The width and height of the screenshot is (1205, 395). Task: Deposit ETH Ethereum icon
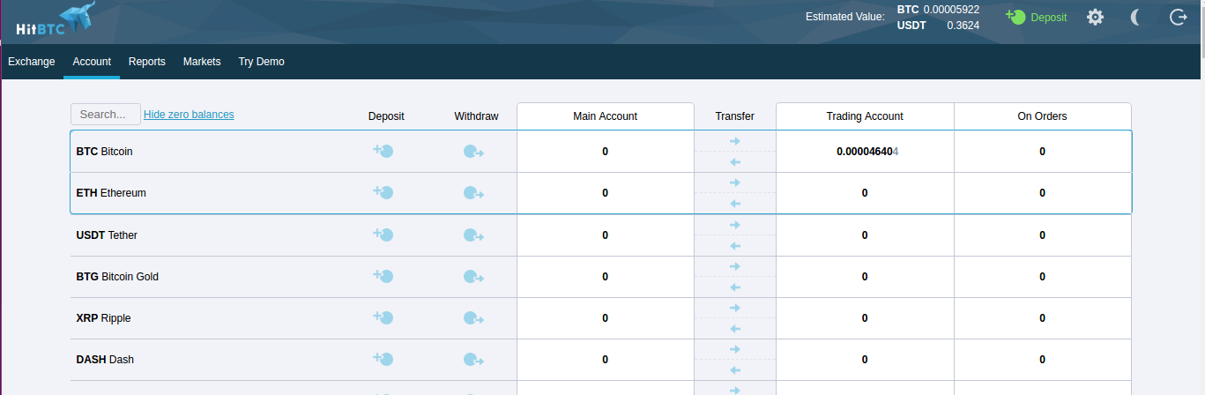[x=383, y=193]
